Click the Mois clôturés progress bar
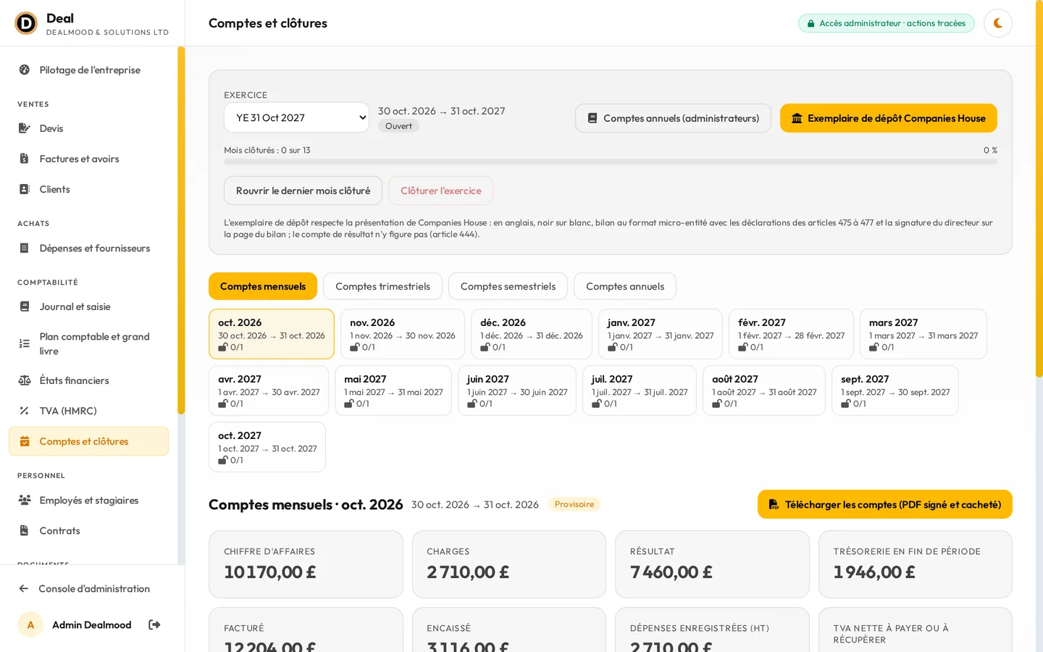The height and width of the screenshot is (652, 1043). [x=611, y=162]
